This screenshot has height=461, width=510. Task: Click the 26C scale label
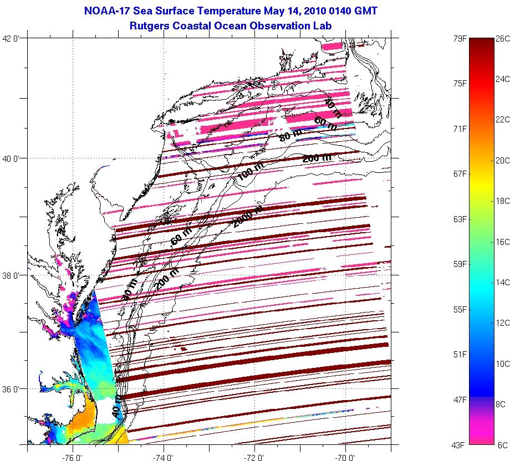(x=503, y=39)
